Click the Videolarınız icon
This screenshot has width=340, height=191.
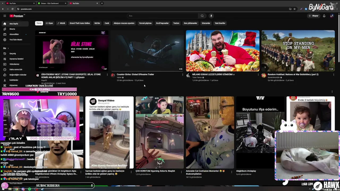[x=5, y=64]
